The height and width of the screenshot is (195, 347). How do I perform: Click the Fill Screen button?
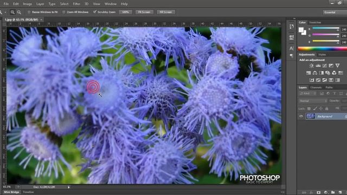tap(166, 12)
